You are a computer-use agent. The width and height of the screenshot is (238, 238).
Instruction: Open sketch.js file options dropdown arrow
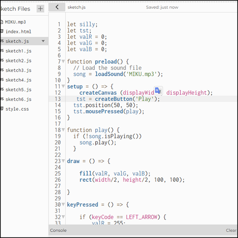(x=43, y=41)
